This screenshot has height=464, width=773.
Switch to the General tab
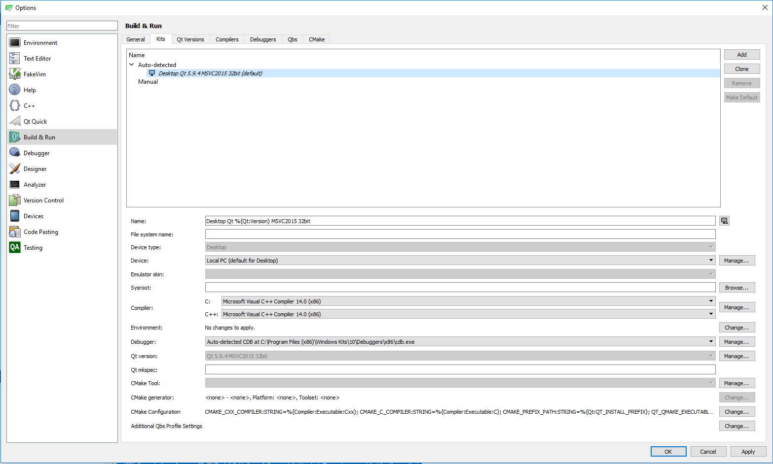click(x=136, y=39)
